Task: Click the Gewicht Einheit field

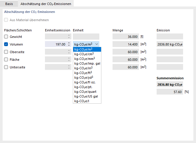Action: (x=86, y=36)
